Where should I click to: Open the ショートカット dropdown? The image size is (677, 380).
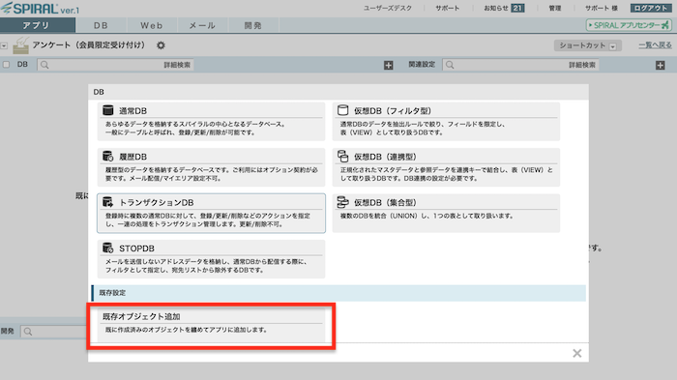588,45
